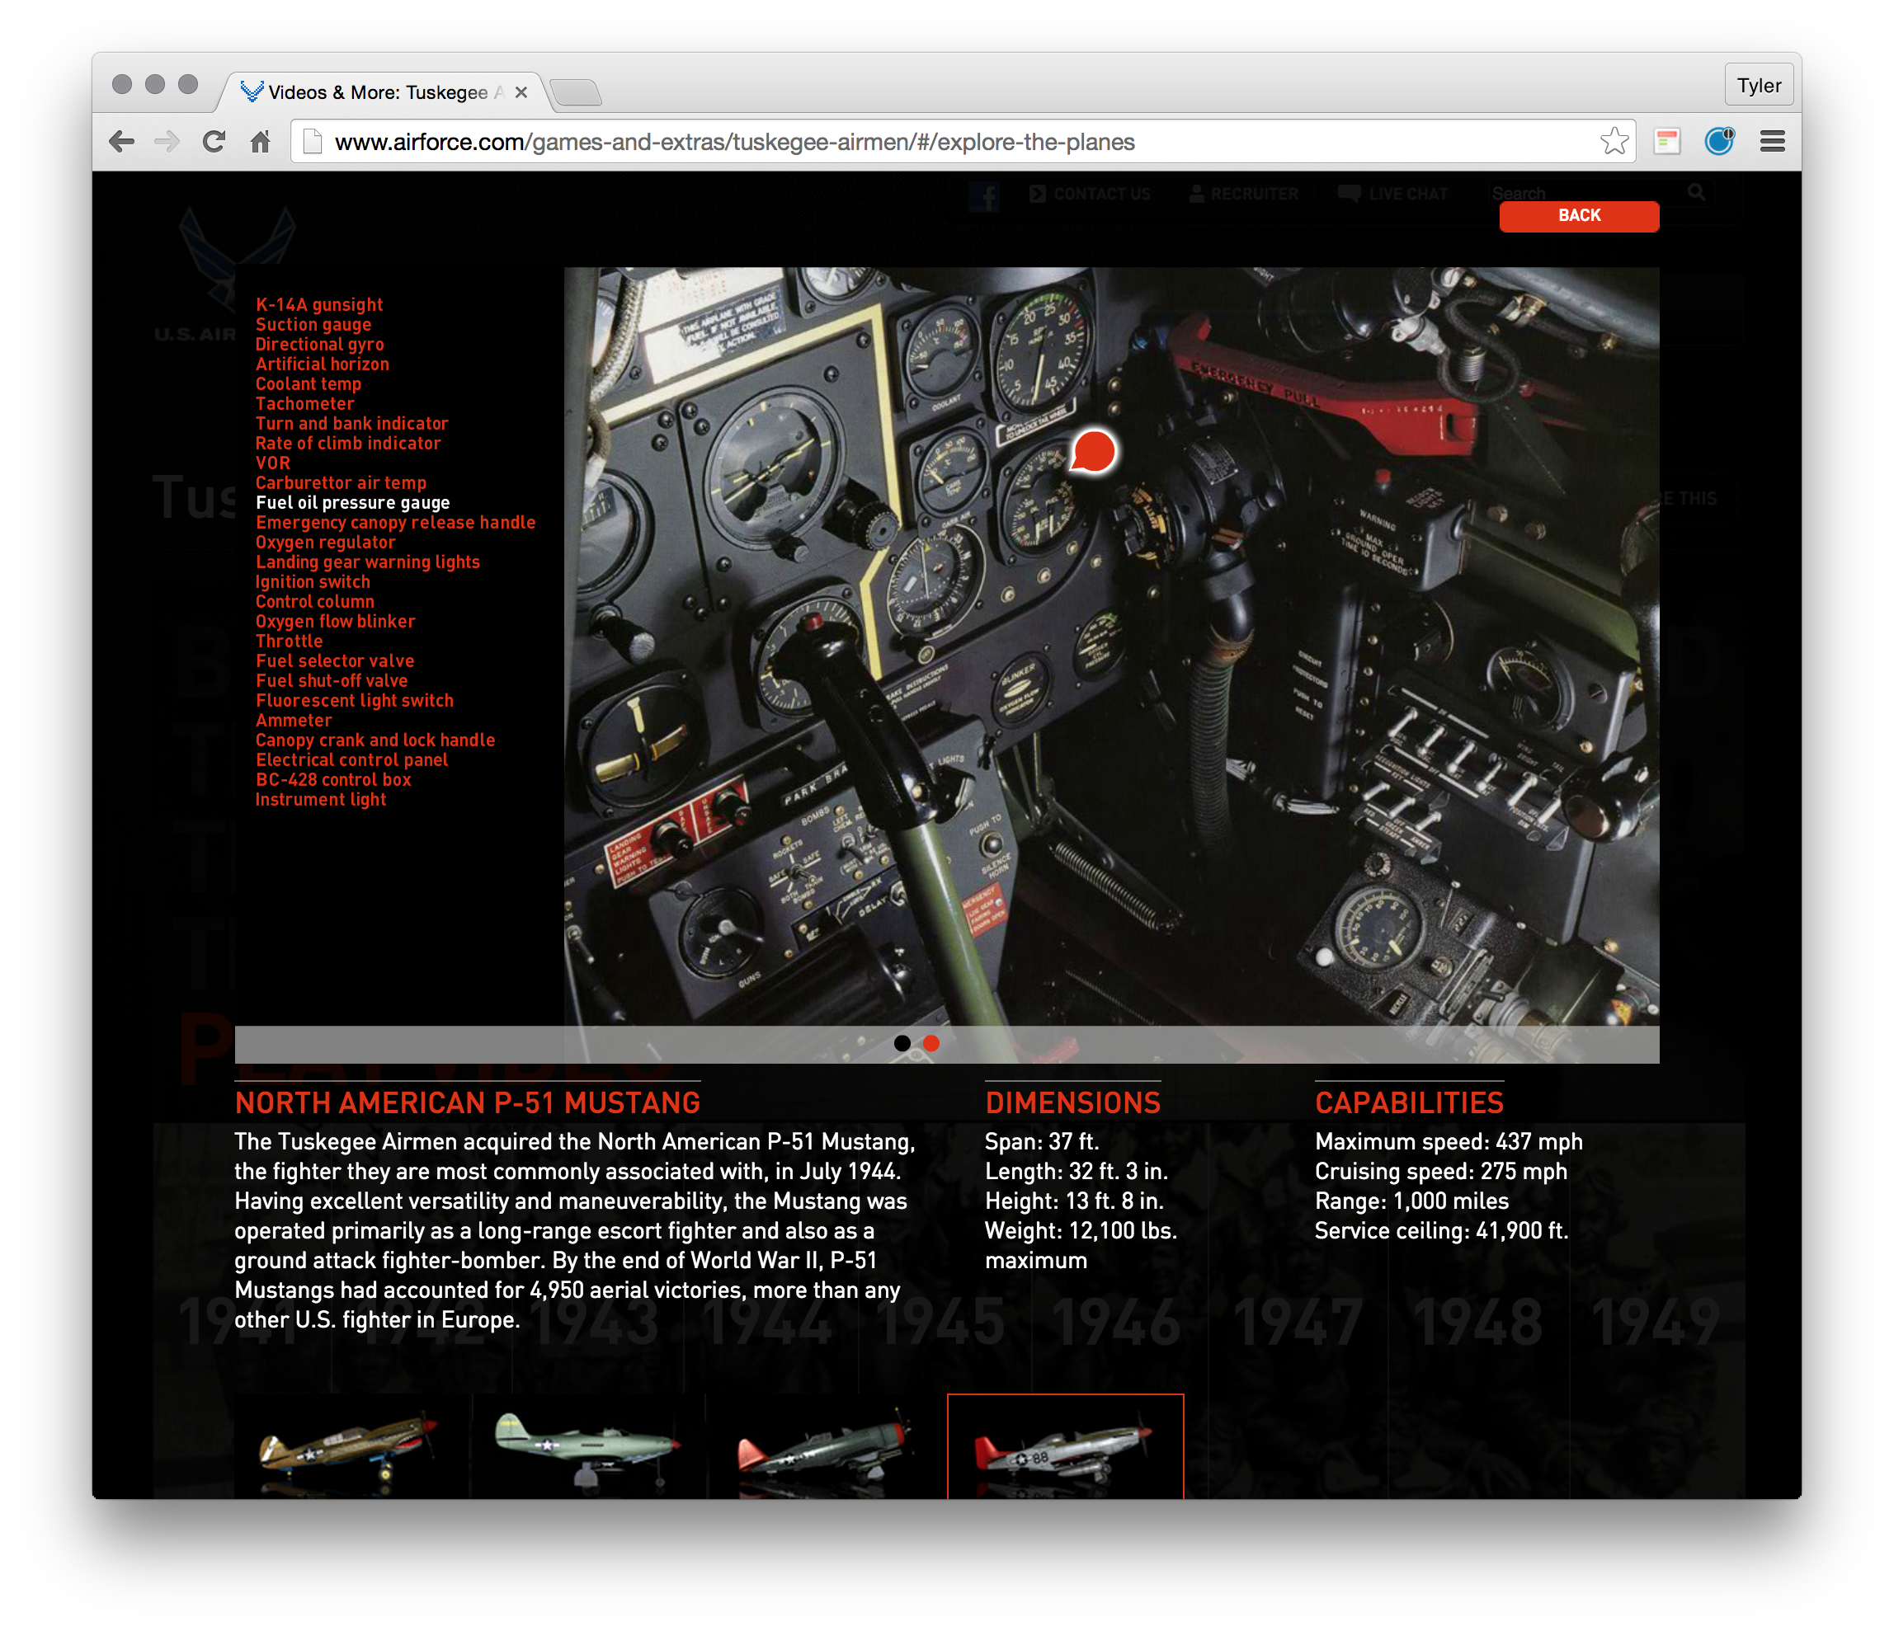
Task: Select Fuel oil pressure gauge
Action: (x=353, y=502)
